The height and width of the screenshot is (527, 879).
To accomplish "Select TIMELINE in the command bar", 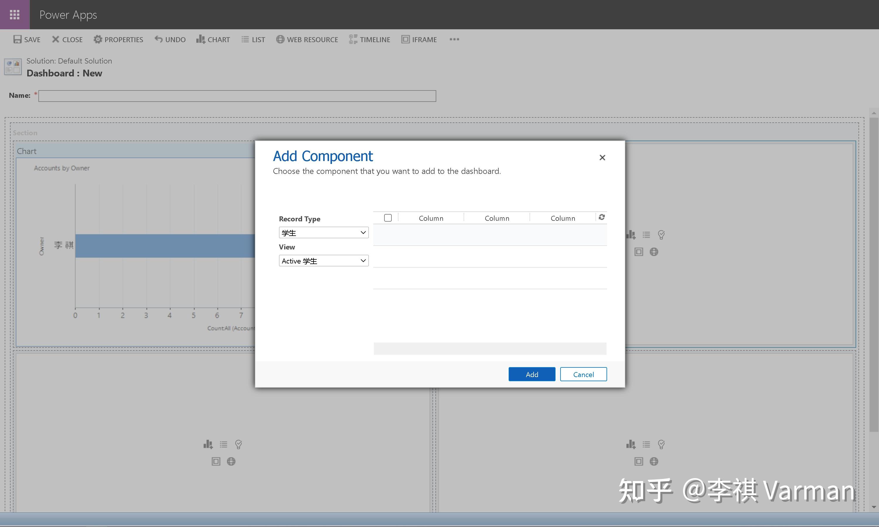I will (369, 40).
